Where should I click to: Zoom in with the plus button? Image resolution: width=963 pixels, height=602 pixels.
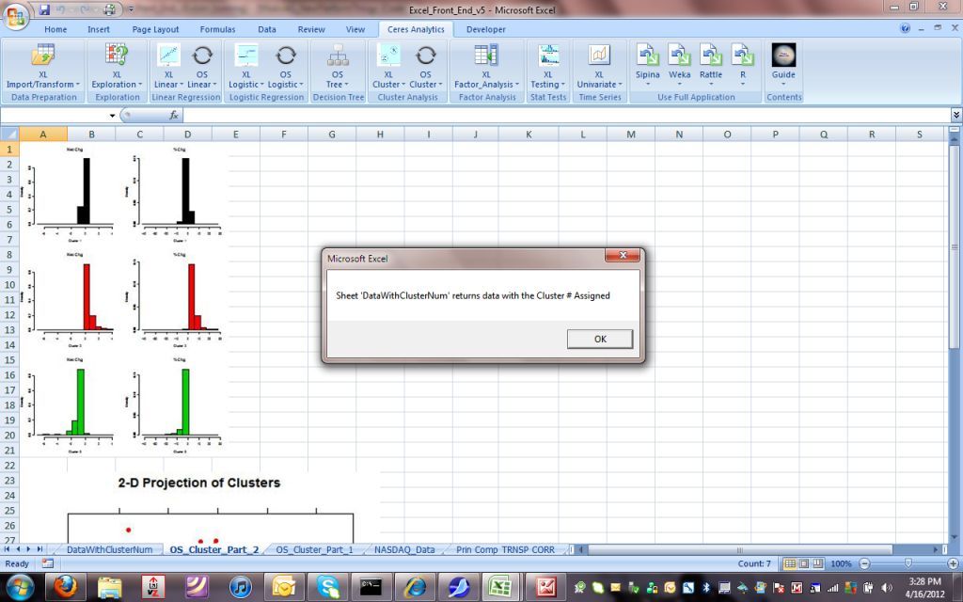(x=954, y=563)
